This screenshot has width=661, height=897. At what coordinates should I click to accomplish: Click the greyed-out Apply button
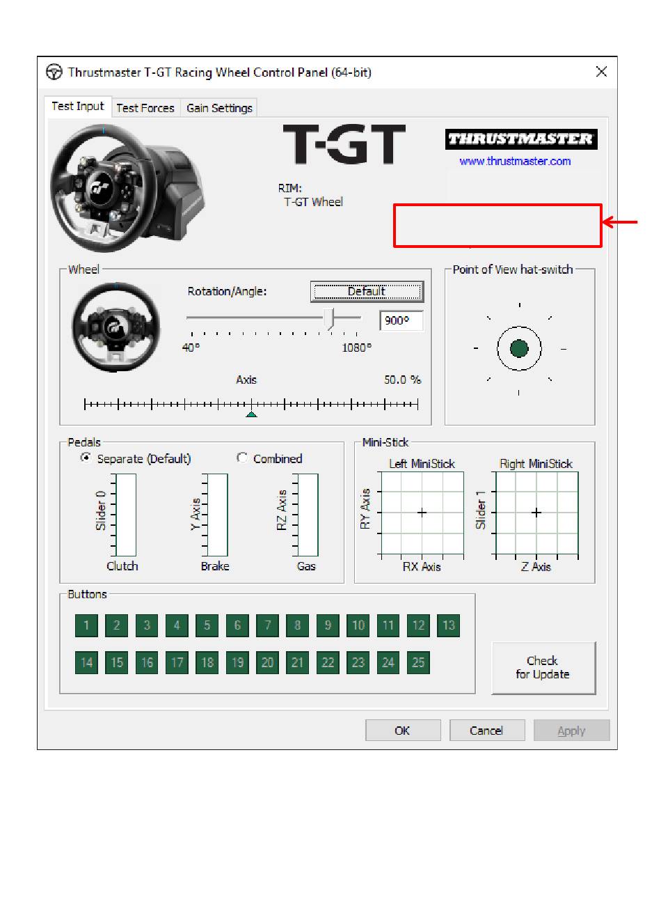point(571,731)
